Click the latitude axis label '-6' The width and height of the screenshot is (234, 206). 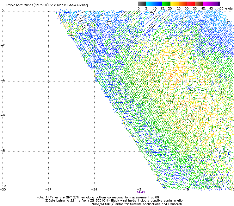[3, 115]
